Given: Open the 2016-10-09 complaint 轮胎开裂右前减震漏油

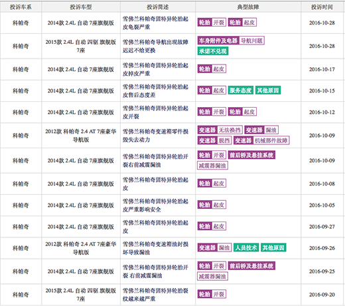Looking at the screenshot, I should (155, 160).
